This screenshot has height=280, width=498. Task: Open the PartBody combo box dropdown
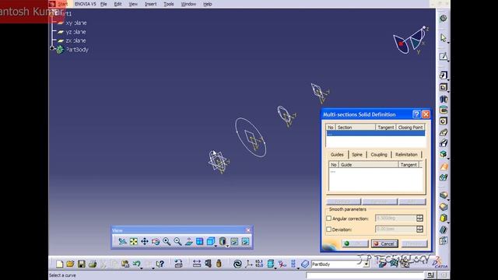click(366, 264)
